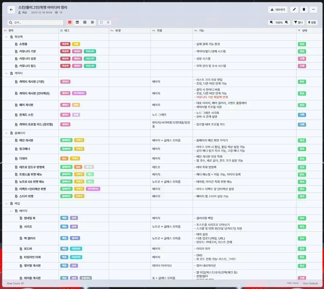Click the view count eye icon
Screen dimensions: 324x289
pos(56,12)
